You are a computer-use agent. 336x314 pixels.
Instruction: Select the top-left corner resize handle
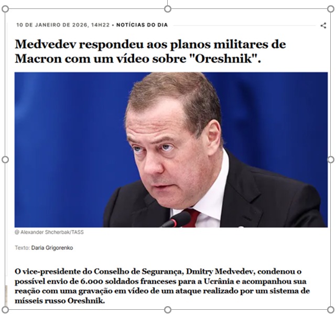tap(5, 9)
